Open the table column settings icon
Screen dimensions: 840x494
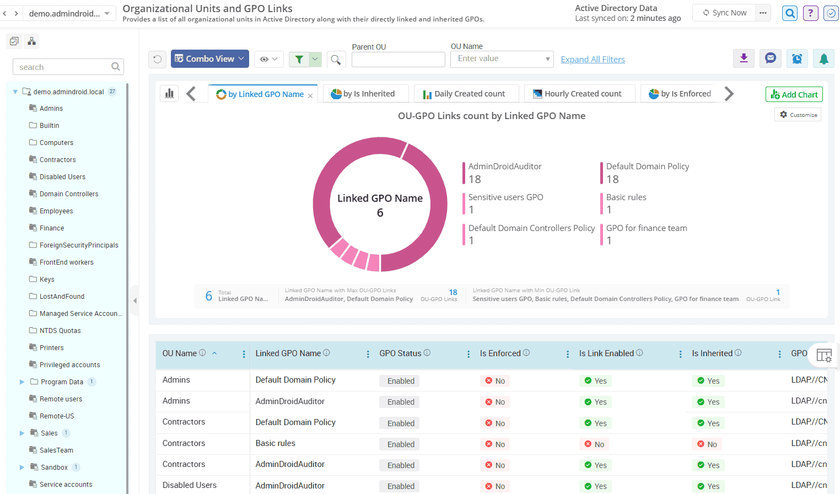823,355
